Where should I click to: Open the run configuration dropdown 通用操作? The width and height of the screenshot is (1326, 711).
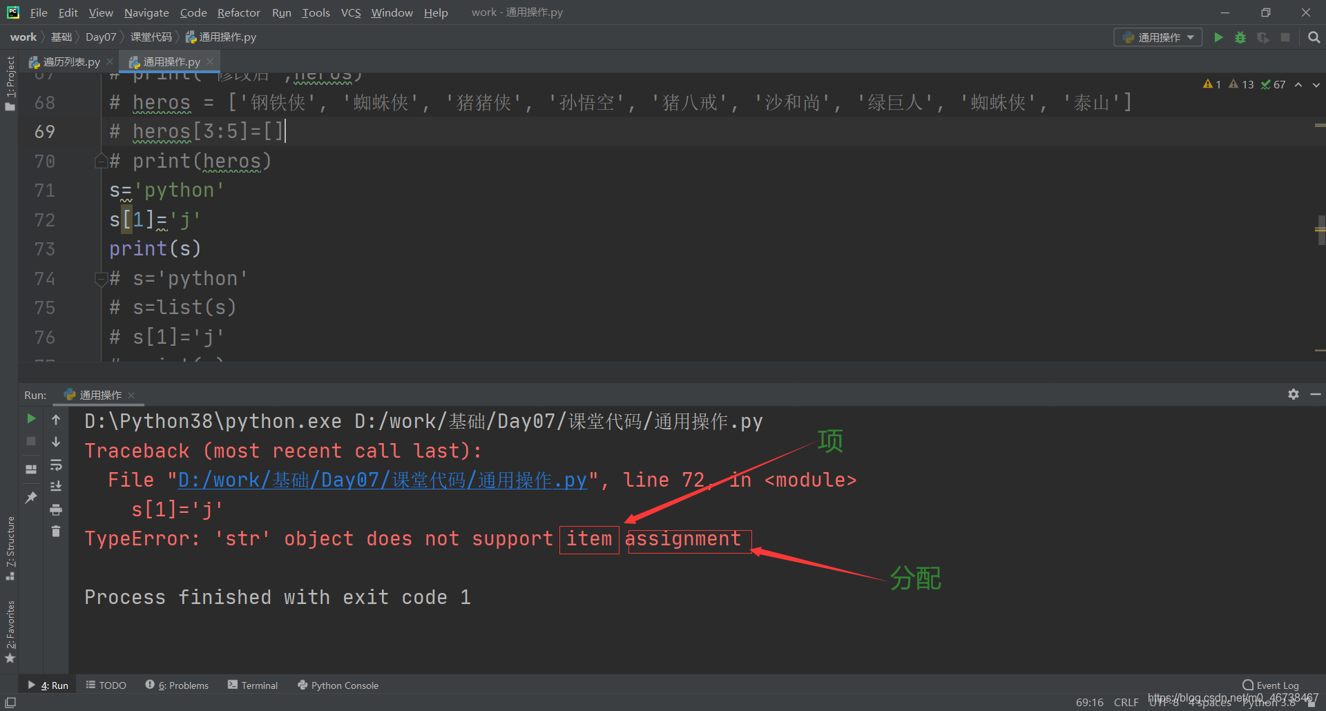pyautogui.click(x=1158, y=37)
